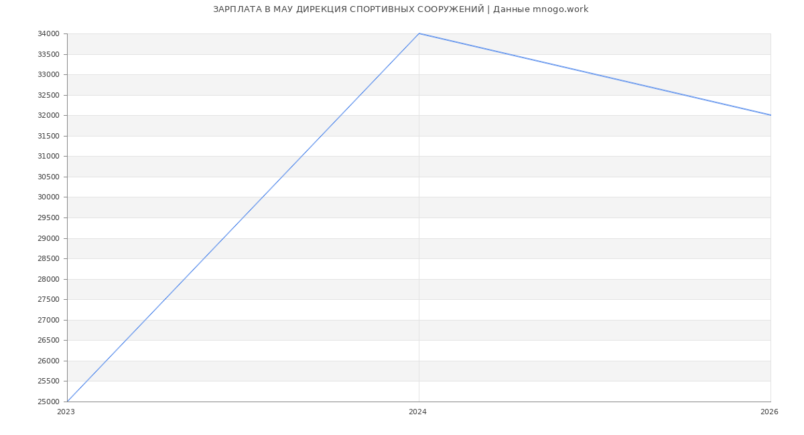
Task: Select the 2024 peak data point at 34000
Action: 419,33
